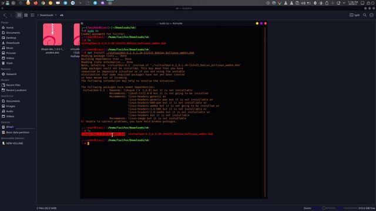Image resolution: width=376 pixels, height=211 pixels.
Task: Click the Konsole prompt cursor line
Action: 88,143
